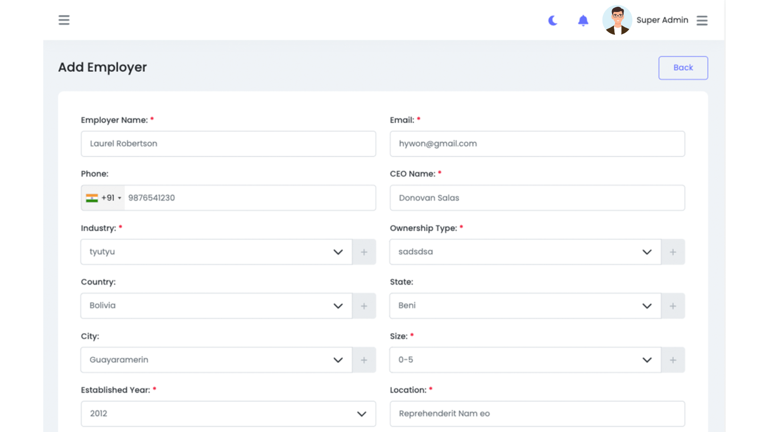Image resolution: width=769 pixels, height=432 pixels.
Task: Open the +91 phone country code selector
Action: (103, 198)
